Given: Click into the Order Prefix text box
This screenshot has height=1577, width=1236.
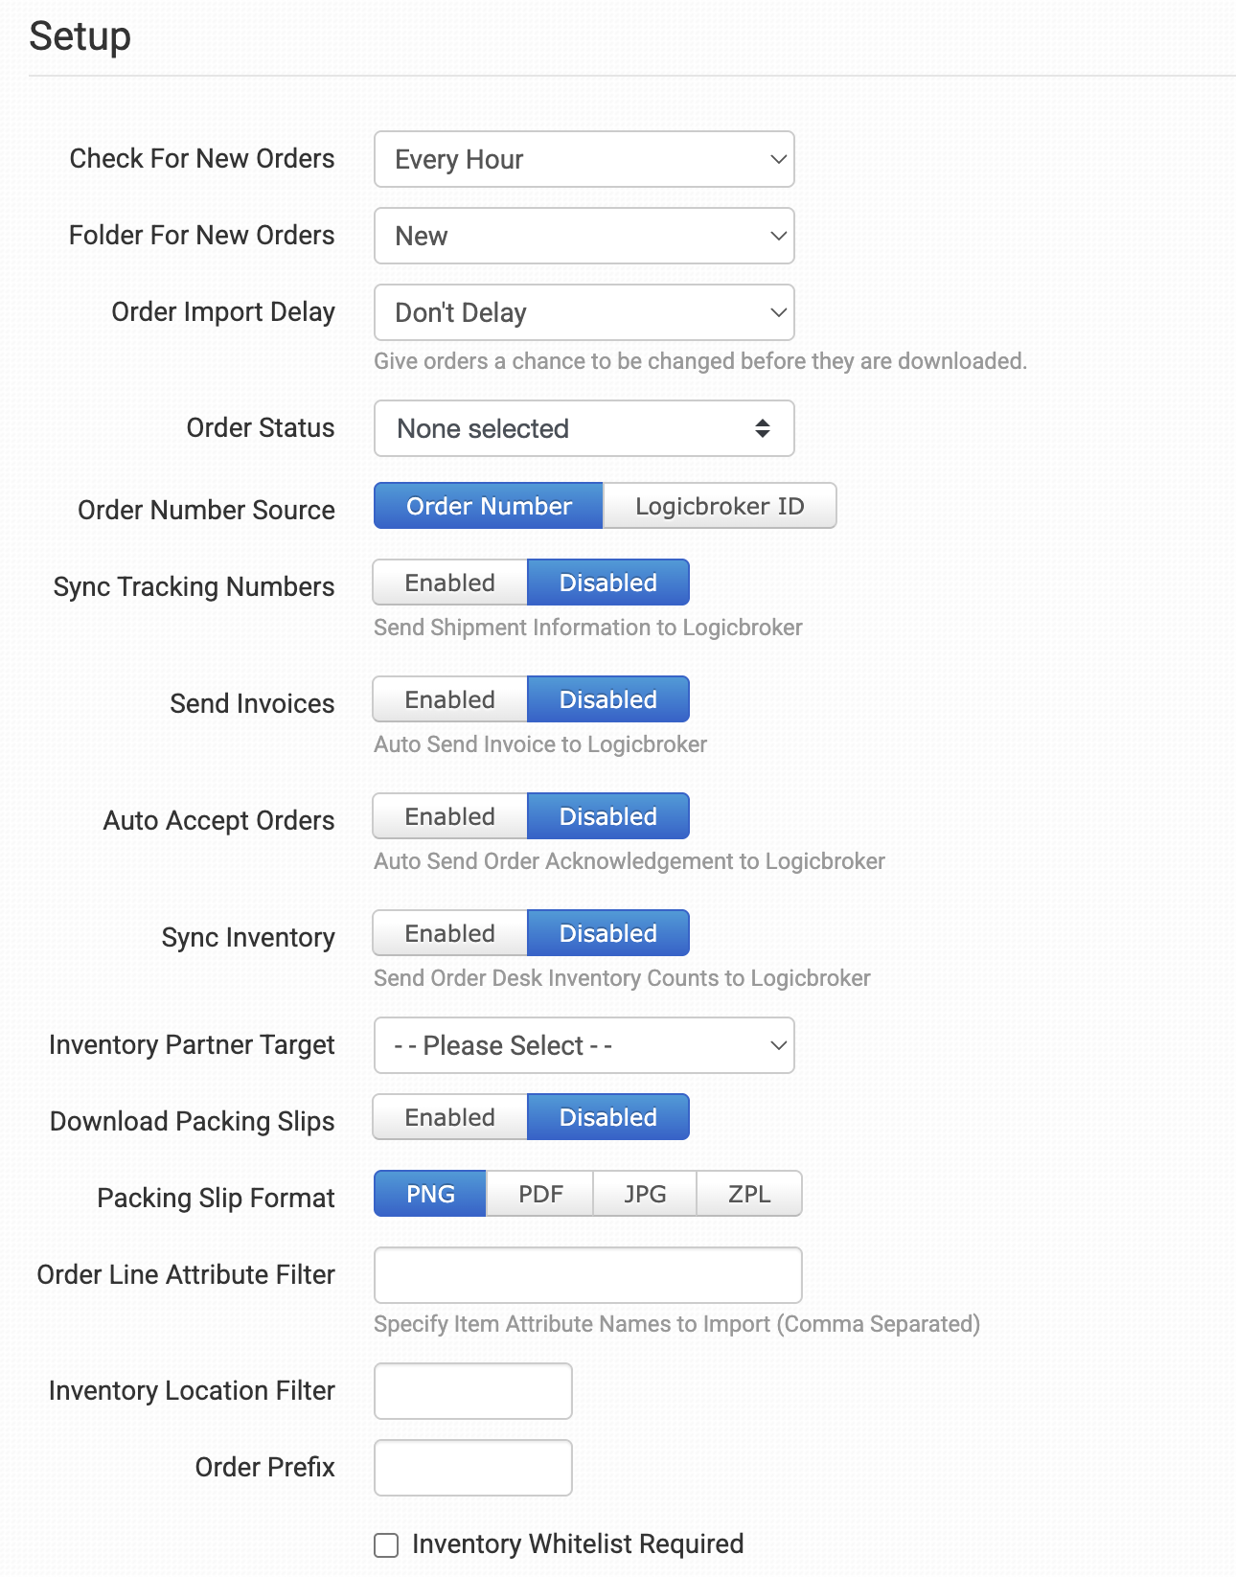Looking at the screenshot, I should (473, 1468).
